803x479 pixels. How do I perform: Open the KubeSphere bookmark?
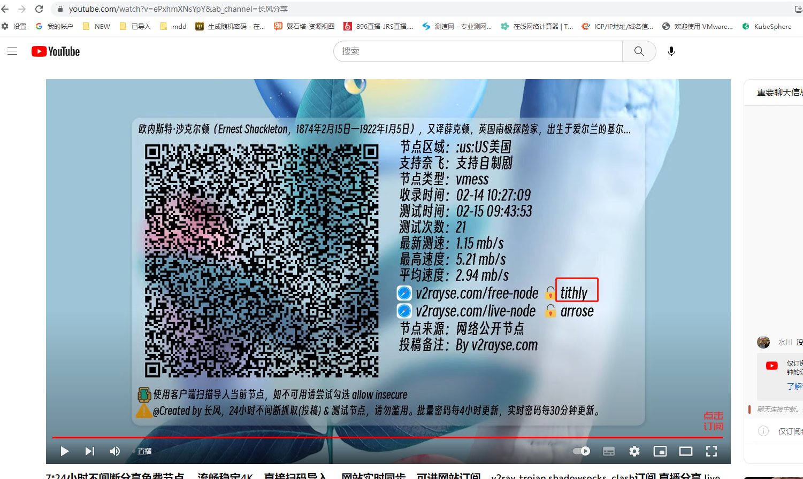tap(767, 26)
